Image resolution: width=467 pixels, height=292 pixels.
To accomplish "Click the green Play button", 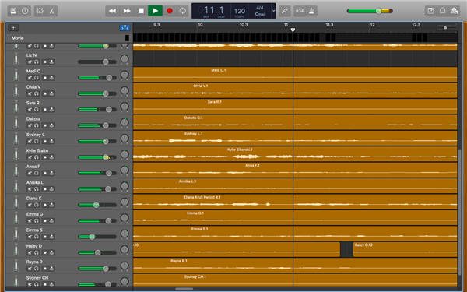I will tap(155, 11).
